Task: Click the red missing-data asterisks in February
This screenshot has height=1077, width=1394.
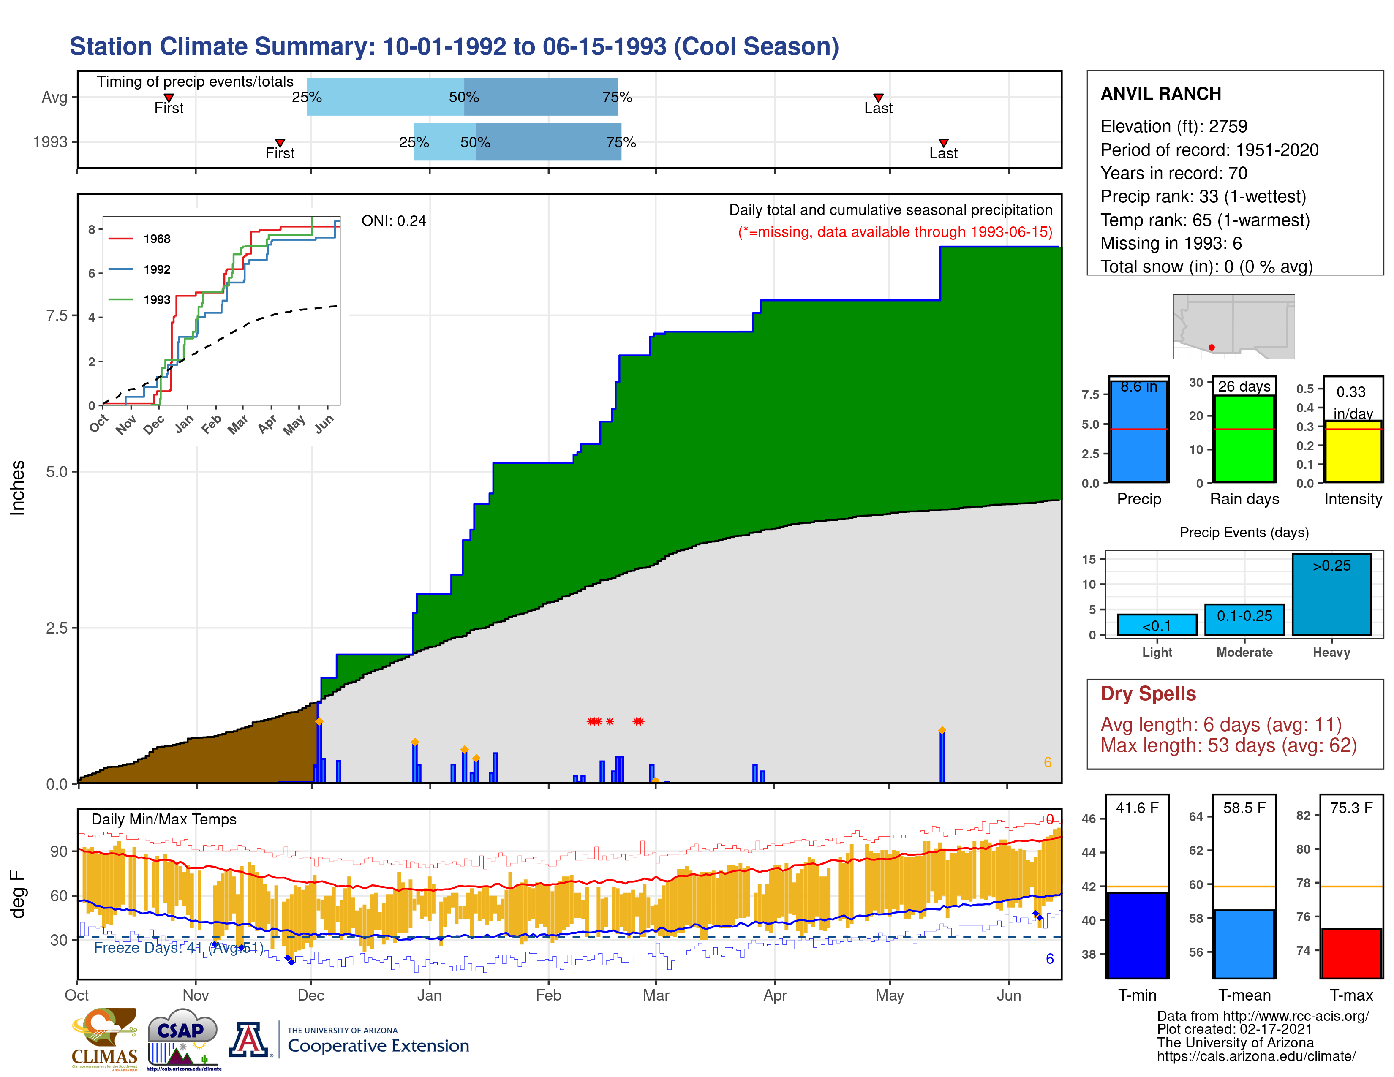Action: pos(615,722)
